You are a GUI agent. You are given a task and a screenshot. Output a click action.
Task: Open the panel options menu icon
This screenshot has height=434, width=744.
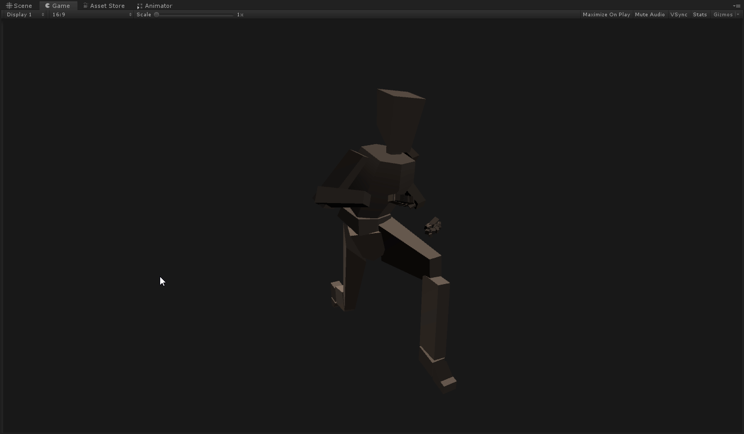tap(737, 6)
